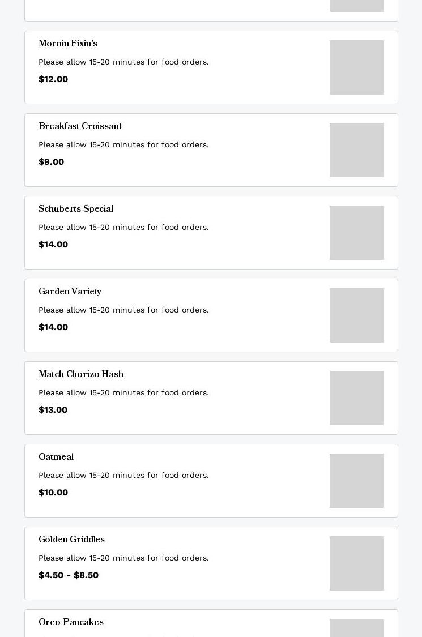Screen dimensions: 422x637
Task: Select the Match Chorizo Hash thumbnail
Action: (357, 398)
